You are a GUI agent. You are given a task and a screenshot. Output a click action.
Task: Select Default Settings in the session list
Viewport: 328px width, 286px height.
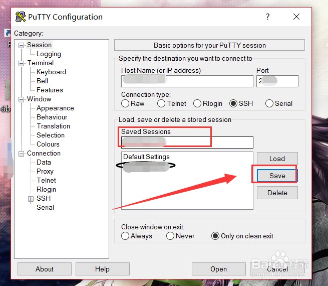146,157
